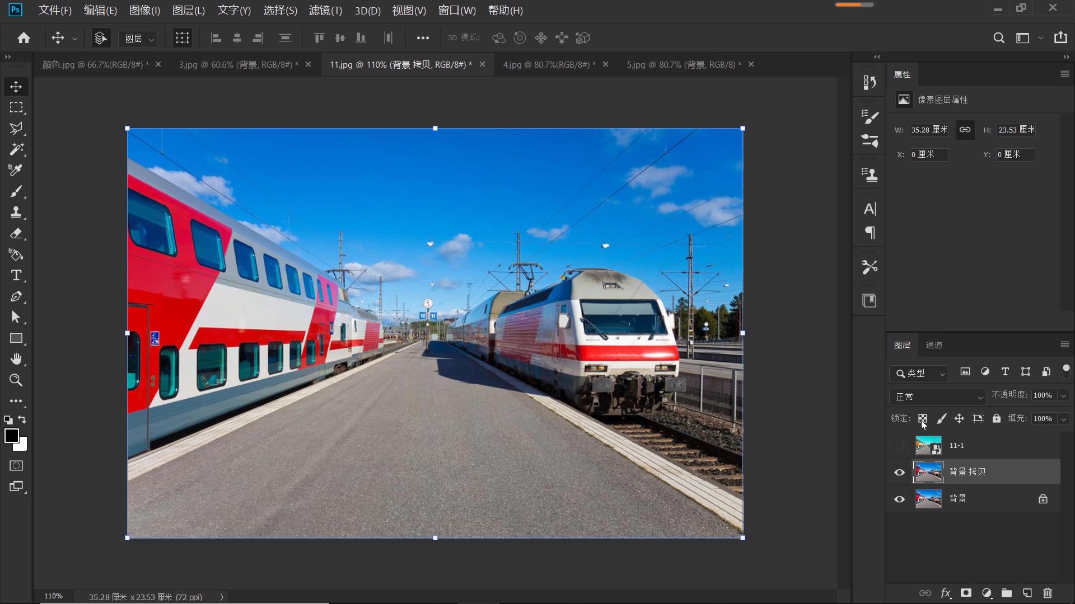Close the 5.jpg document tab
Image resolution: width=1075 pixels, height=604 pixels.
click(x=751, y=64)
